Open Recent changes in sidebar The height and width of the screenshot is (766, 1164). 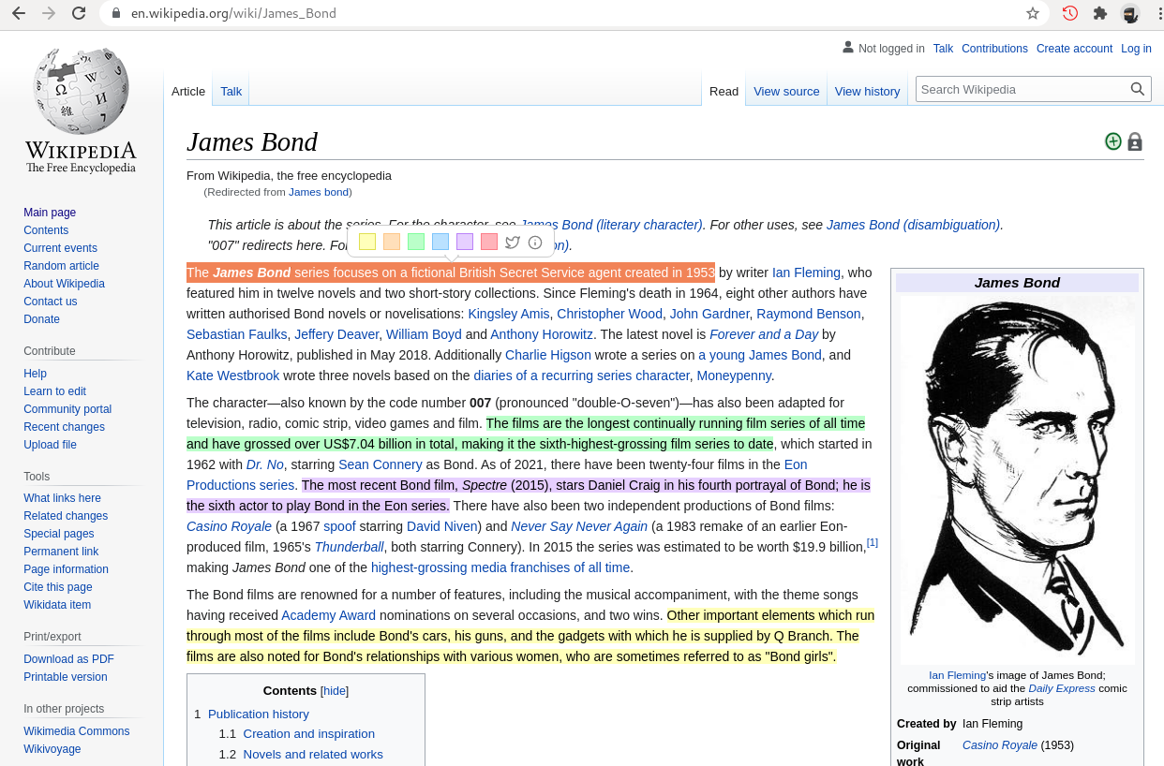(x=64, y=427)
